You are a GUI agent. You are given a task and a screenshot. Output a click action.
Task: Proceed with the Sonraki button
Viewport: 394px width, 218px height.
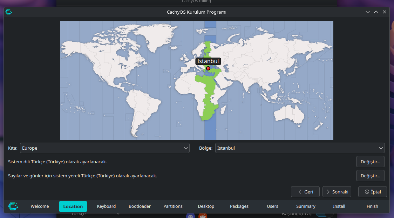pos(337,192)
